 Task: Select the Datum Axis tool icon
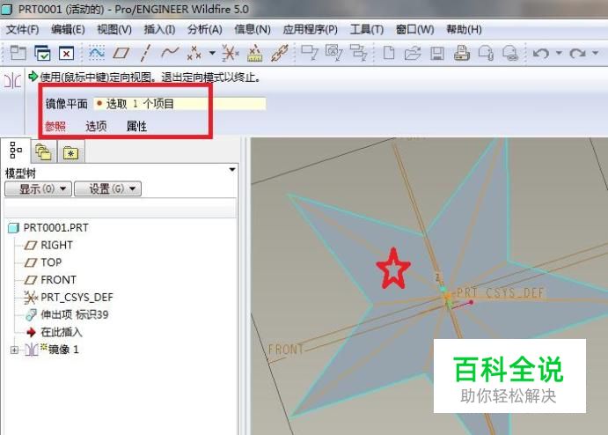[x=145, y=53]
